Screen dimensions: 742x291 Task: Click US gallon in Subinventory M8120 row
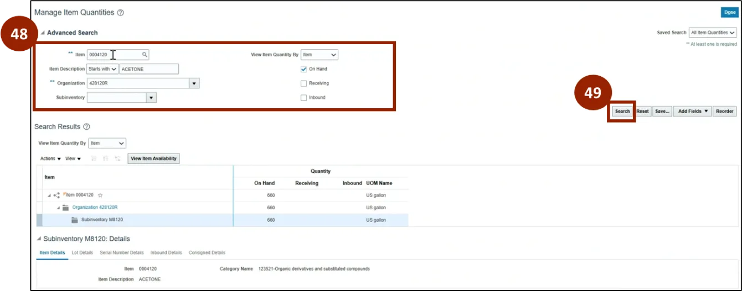coord(376,220)
